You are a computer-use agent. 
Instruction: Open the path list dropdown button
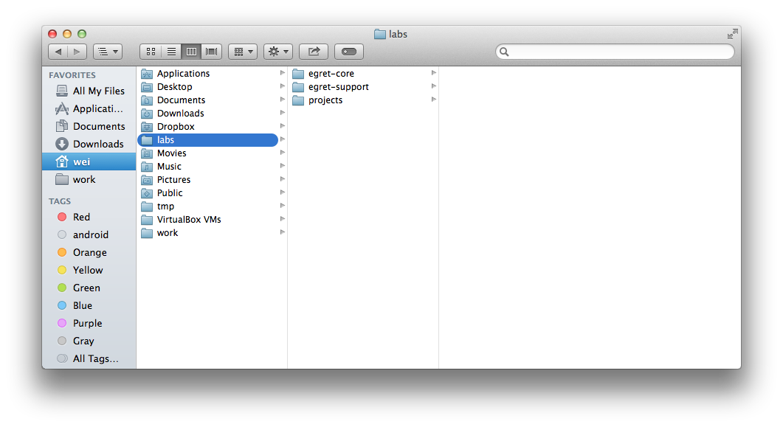click(x=108, y=52)
